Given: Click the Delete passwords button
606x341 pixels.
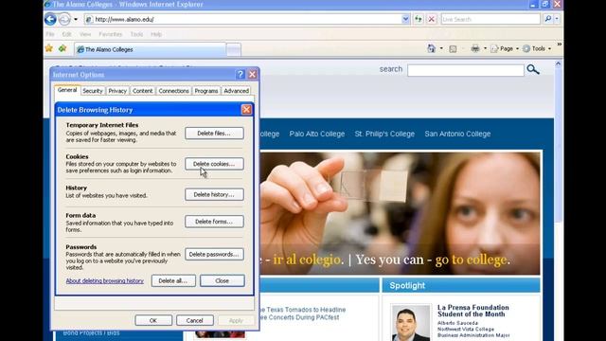Looking at the screenshot, I should point(214,255).
